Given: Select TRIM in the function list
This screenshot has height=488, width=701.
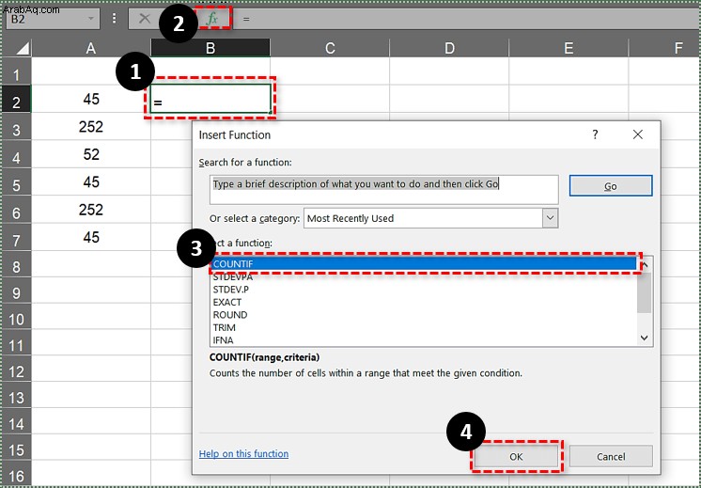Looking at the screenshot, I should [x=424, y=327].
